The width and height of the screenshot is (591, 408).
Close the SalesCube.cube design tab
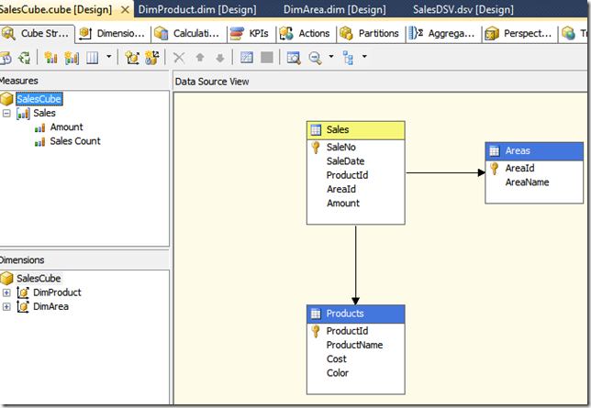click(x=126, y=9)
